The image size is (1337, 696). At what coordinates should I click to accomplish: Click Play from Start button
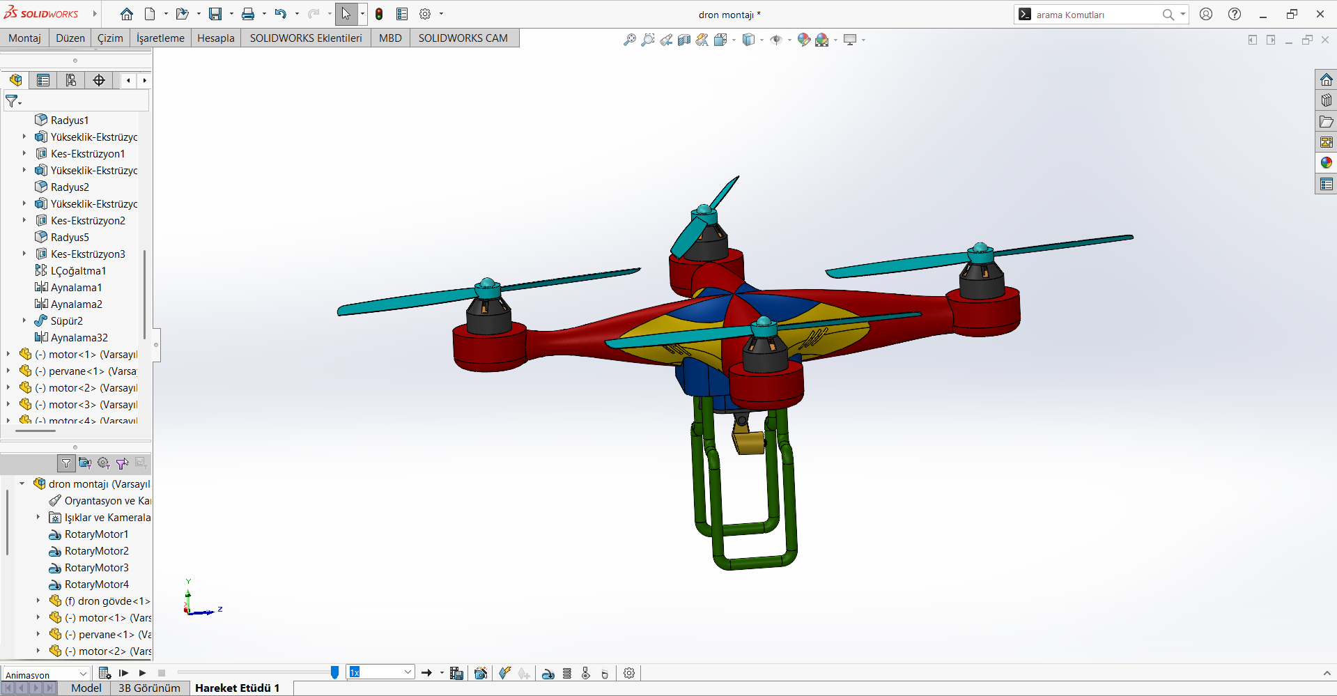pyautogui.click(x=124, y=673)
